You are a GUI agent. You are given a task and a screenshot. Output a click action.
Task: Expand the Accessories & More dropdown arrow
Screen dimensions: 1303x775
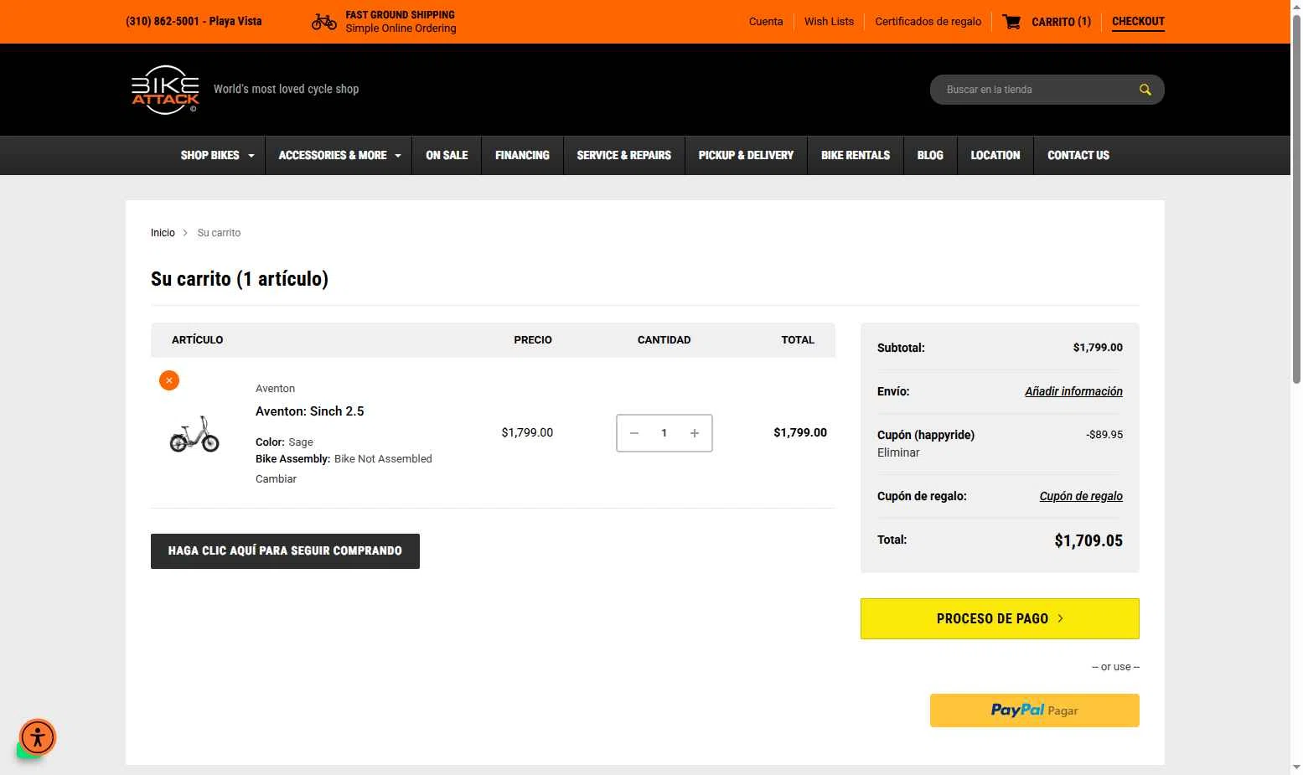coord(398,156)
